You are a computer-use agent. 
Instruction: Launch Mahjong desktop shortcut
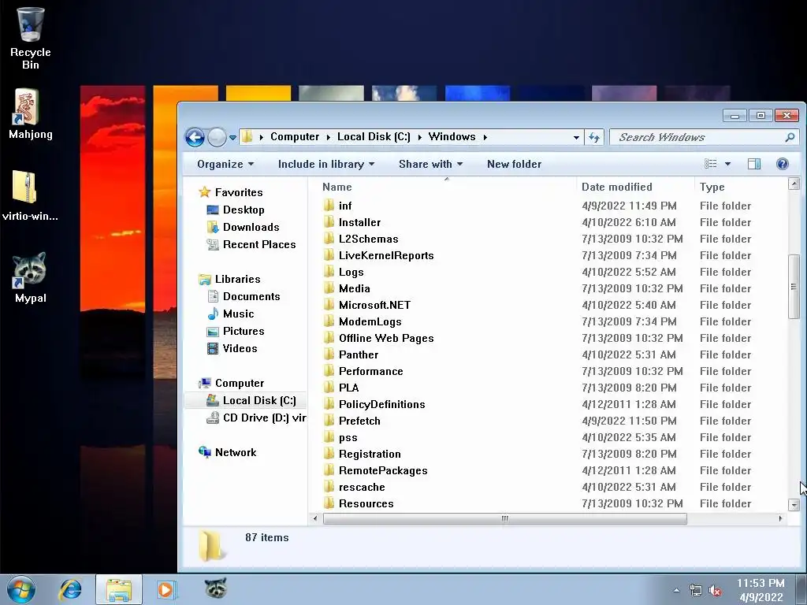31,113
